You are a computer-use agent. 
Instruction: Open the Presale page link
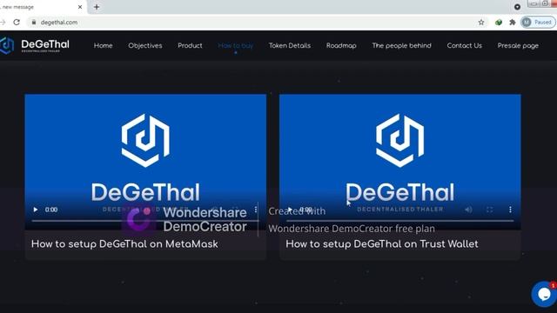518,45
